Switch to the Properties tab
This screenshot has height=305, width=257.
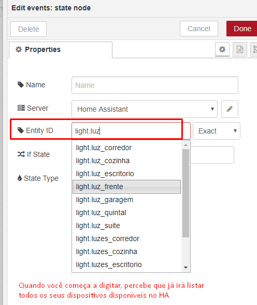(61, 49)
